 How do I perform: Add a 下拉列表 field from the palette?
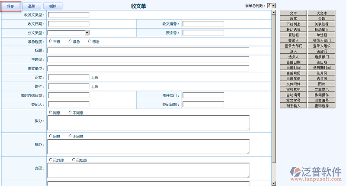coord(293,24)
